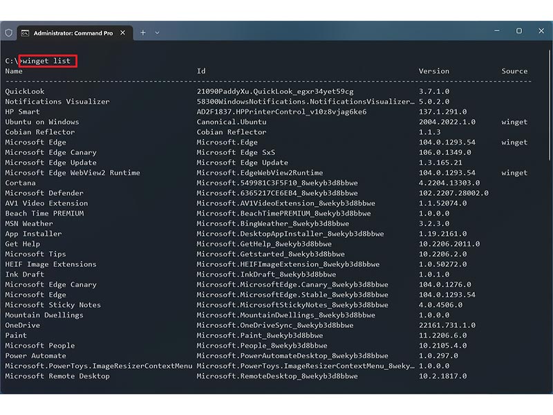The height and width of the screenshot is (415, 553).
Task: Click the Id 'Canonical.Ubuntu'
Action: (232, 122)
